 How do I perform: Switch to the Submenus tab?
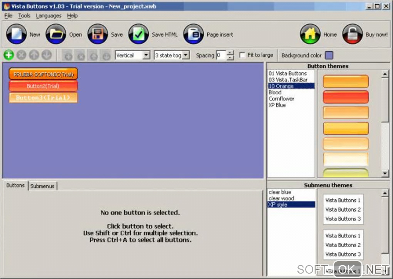tap(42, 186)
